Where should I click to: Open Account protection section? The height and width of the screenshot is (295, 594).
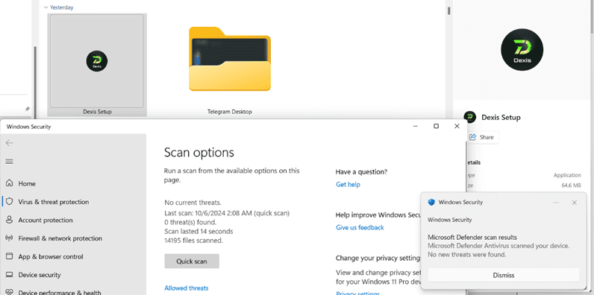pyautogui.click(x=46, y=220)
